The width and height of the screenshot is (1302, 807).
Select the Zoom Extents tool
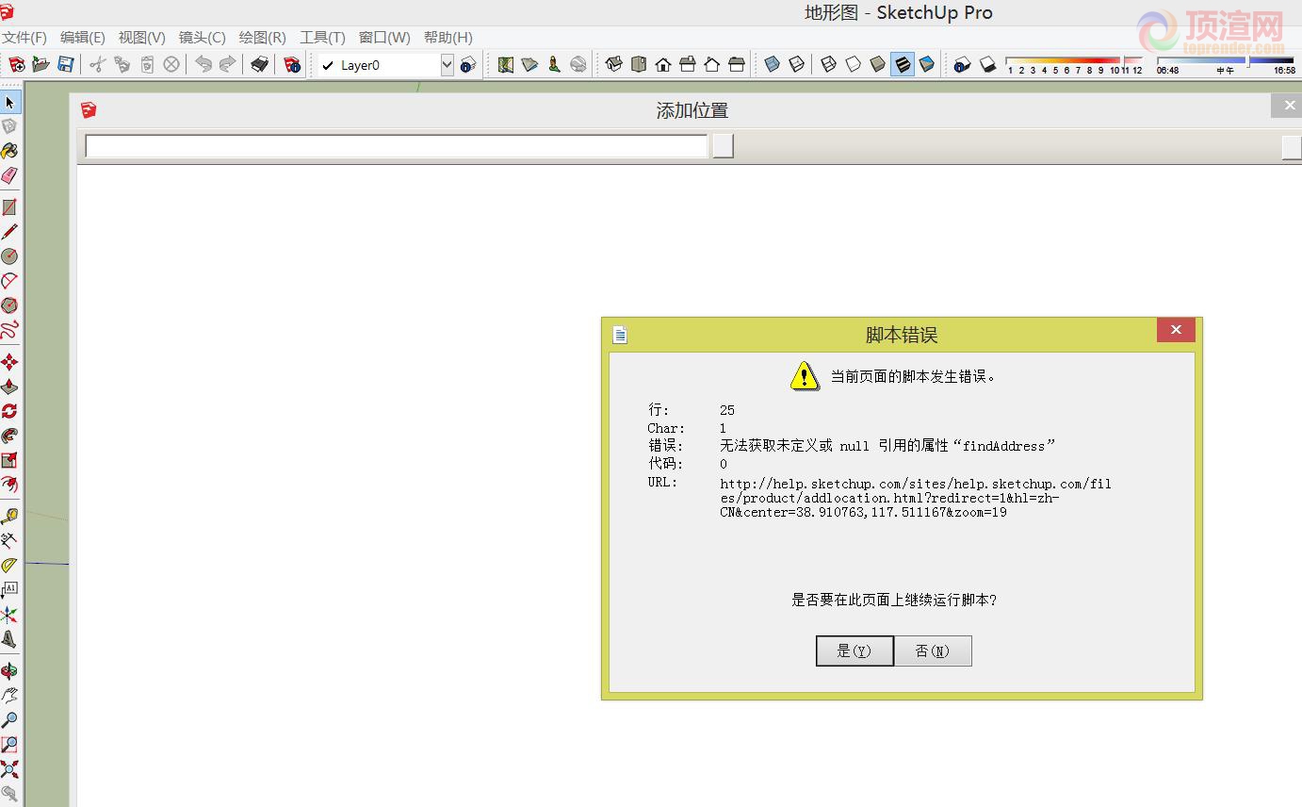[9, 769]
